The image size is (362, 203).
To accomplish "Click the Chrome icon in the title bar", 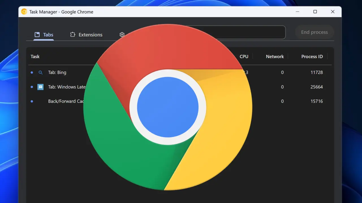I will tap(24, 12).
